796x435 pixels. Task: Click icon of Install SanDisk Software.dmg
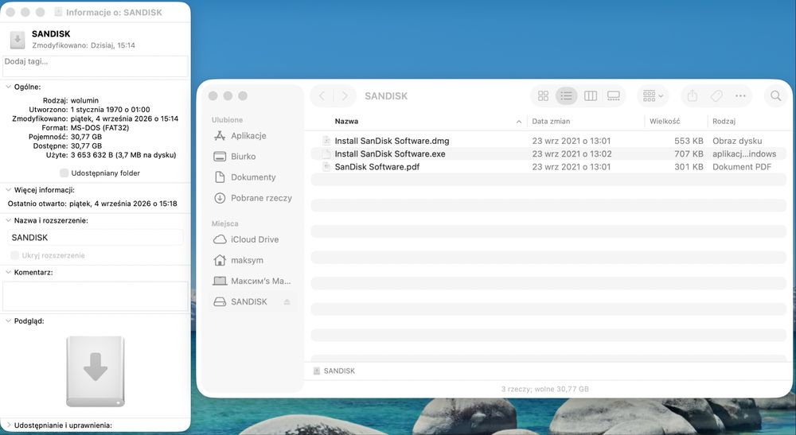(x=326, y=141)
